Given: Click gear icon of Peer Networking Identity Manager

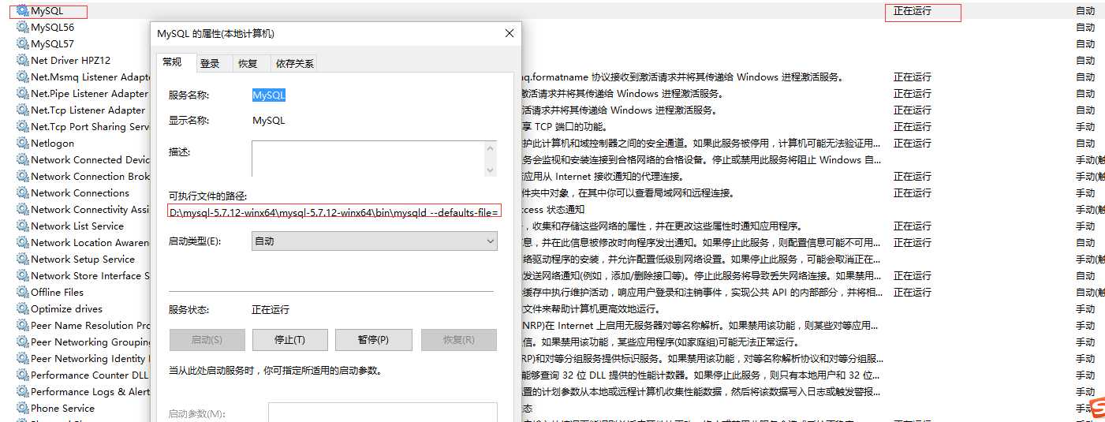Looking at the screenshot, I should 22,359.
